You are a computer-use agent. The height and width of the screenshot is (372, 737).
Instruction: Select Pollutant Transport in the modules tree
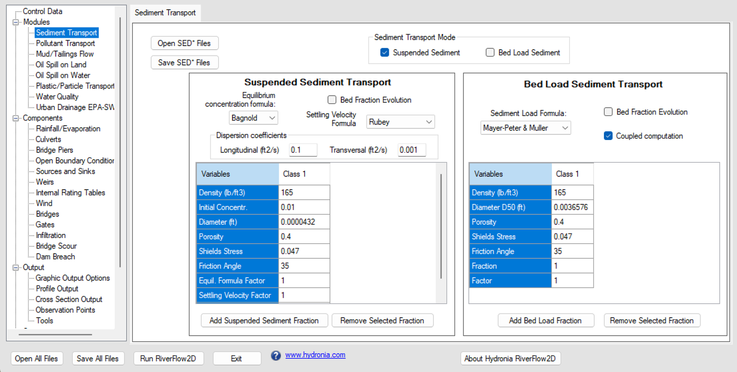65,43
